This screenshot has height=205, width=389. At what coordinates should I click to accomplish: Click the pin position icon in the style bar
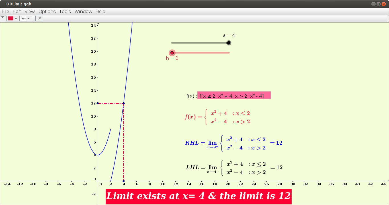tap(39, 18)
